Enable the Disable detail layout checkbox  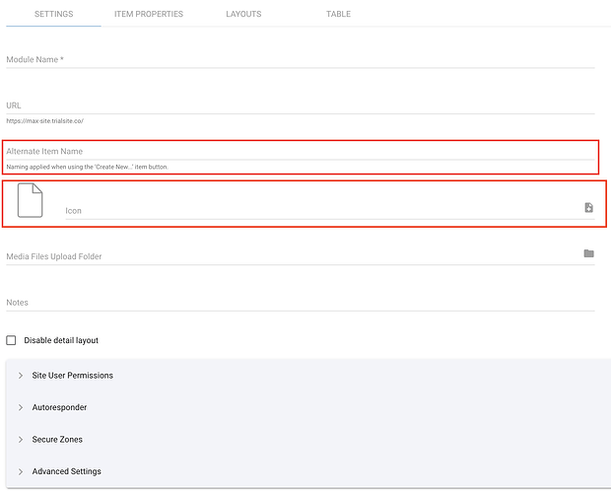click(x=12, y=340)
